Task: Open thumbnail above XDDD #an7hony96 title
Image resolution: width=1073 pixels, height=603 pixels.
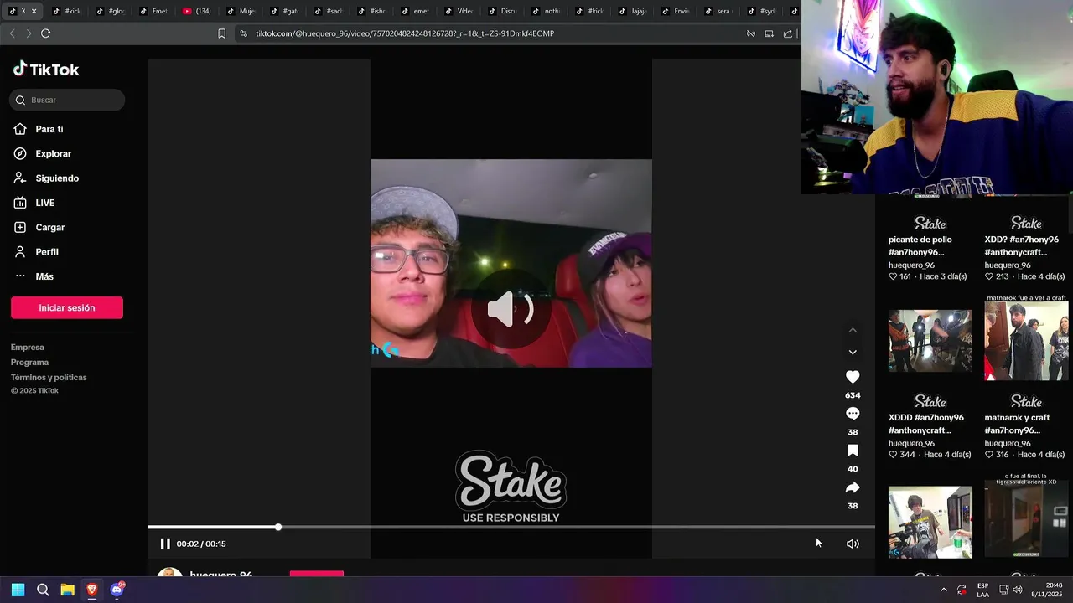Action: click(930, 341)
